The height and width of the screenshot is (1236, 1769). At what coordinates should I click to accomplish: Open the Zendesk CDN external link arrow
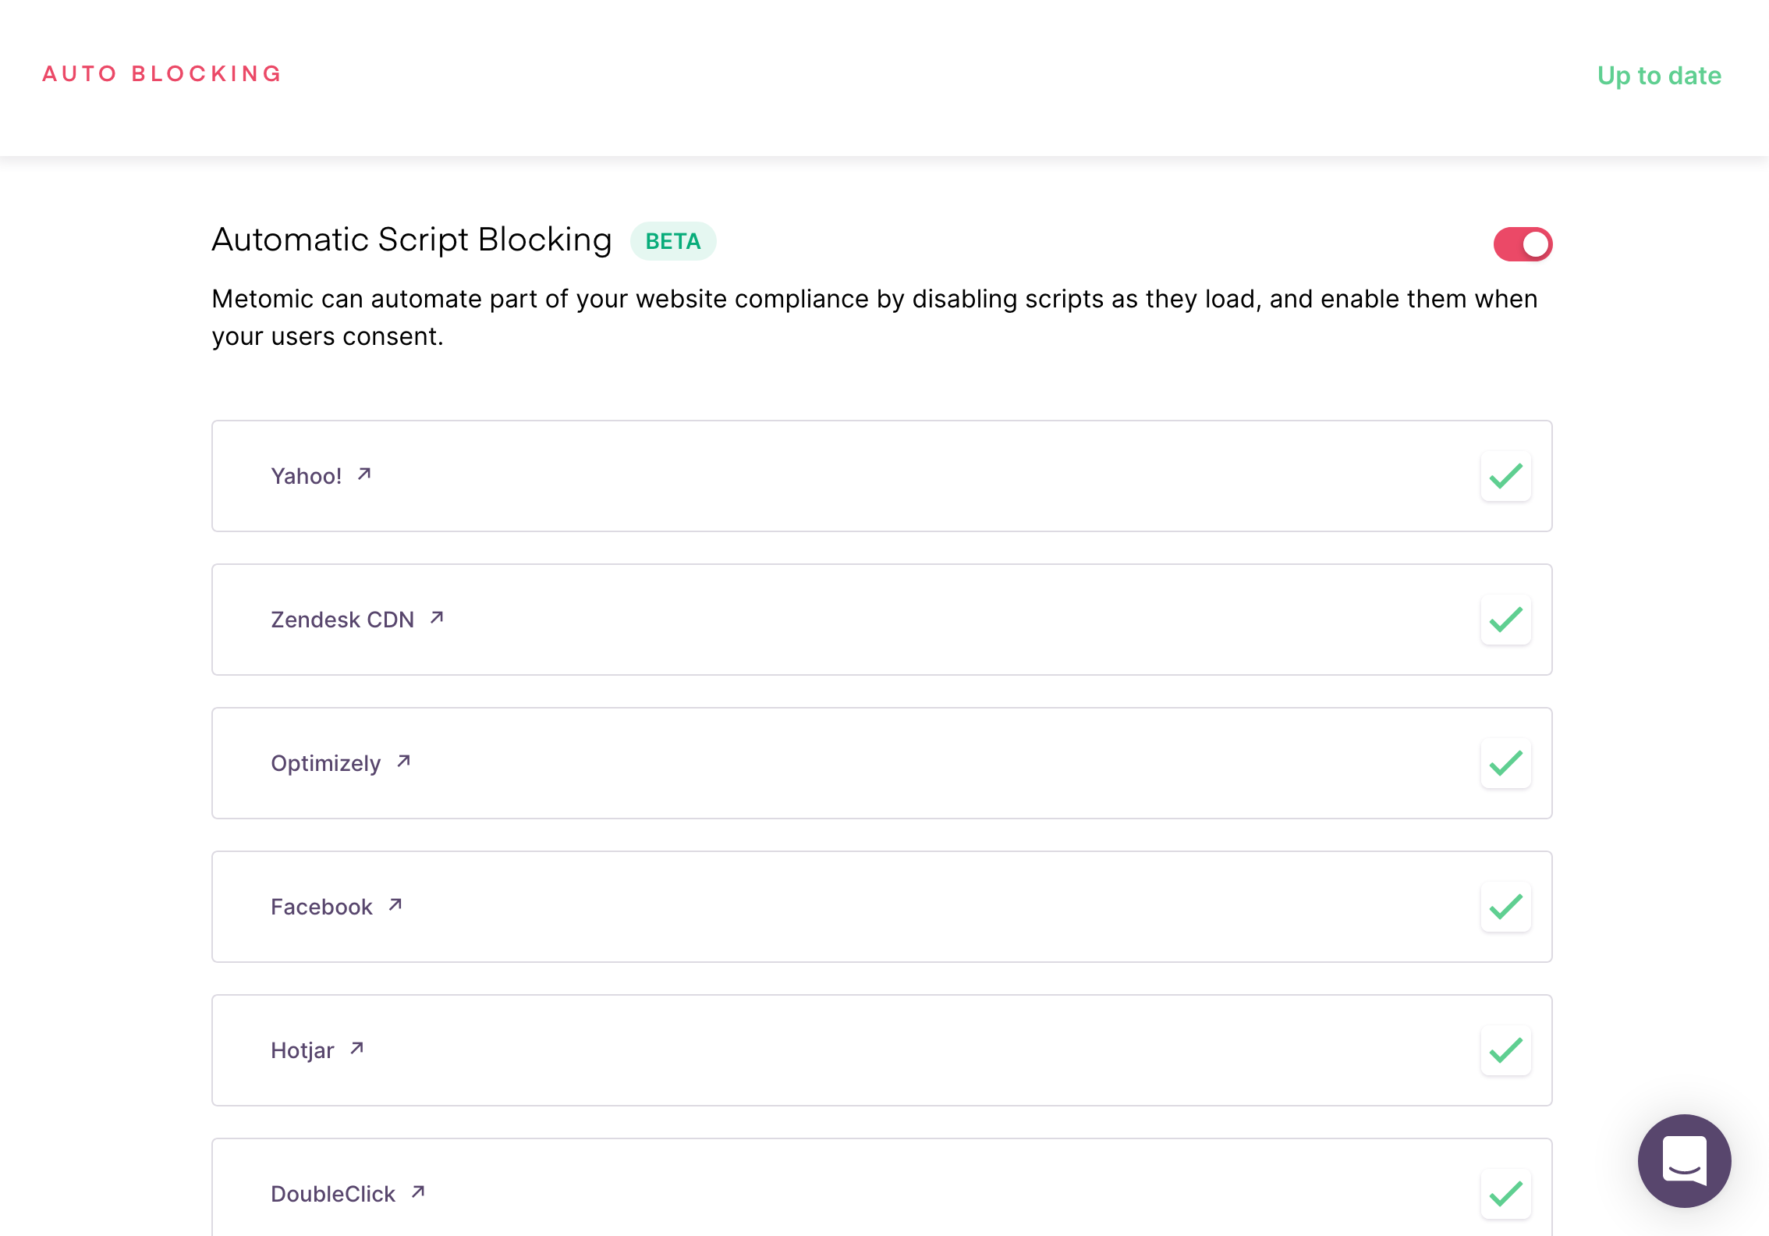click(x=437, y=617)
